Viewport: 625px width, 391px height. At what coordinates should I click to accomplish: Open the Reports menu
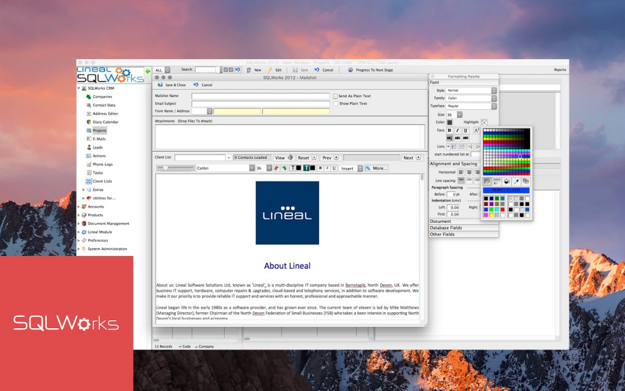coord(560,70)
